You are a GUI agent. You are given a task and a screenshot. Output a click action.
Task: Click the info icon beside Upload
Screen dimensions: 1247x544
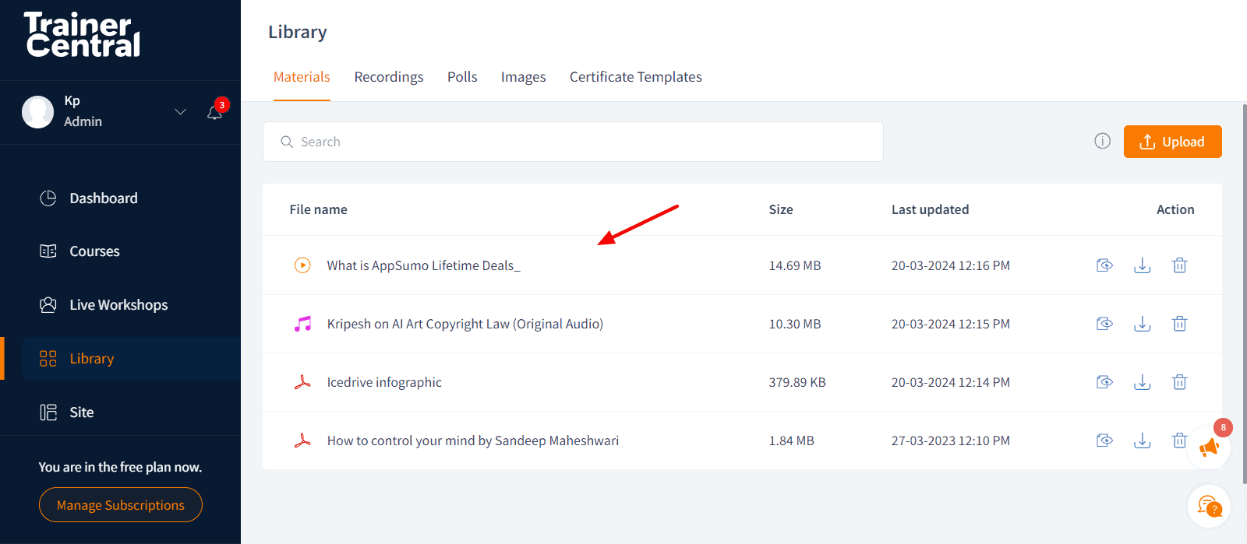1102,141
